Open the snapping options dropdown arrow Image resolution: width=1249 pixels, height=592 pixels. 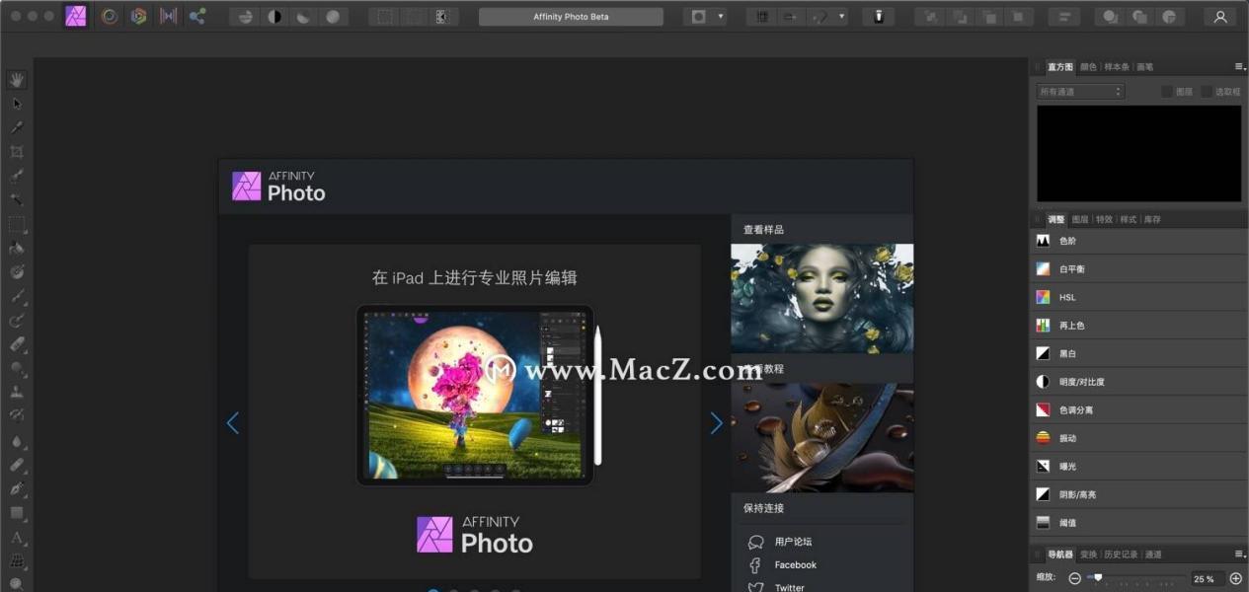click(841, 17)
